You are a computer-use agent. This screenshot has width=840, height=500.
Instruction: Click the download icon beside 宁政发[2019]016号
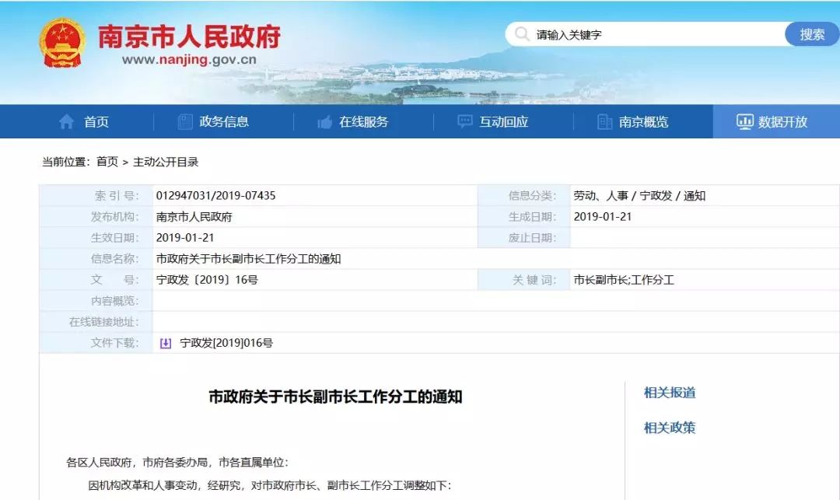[166, 343]
